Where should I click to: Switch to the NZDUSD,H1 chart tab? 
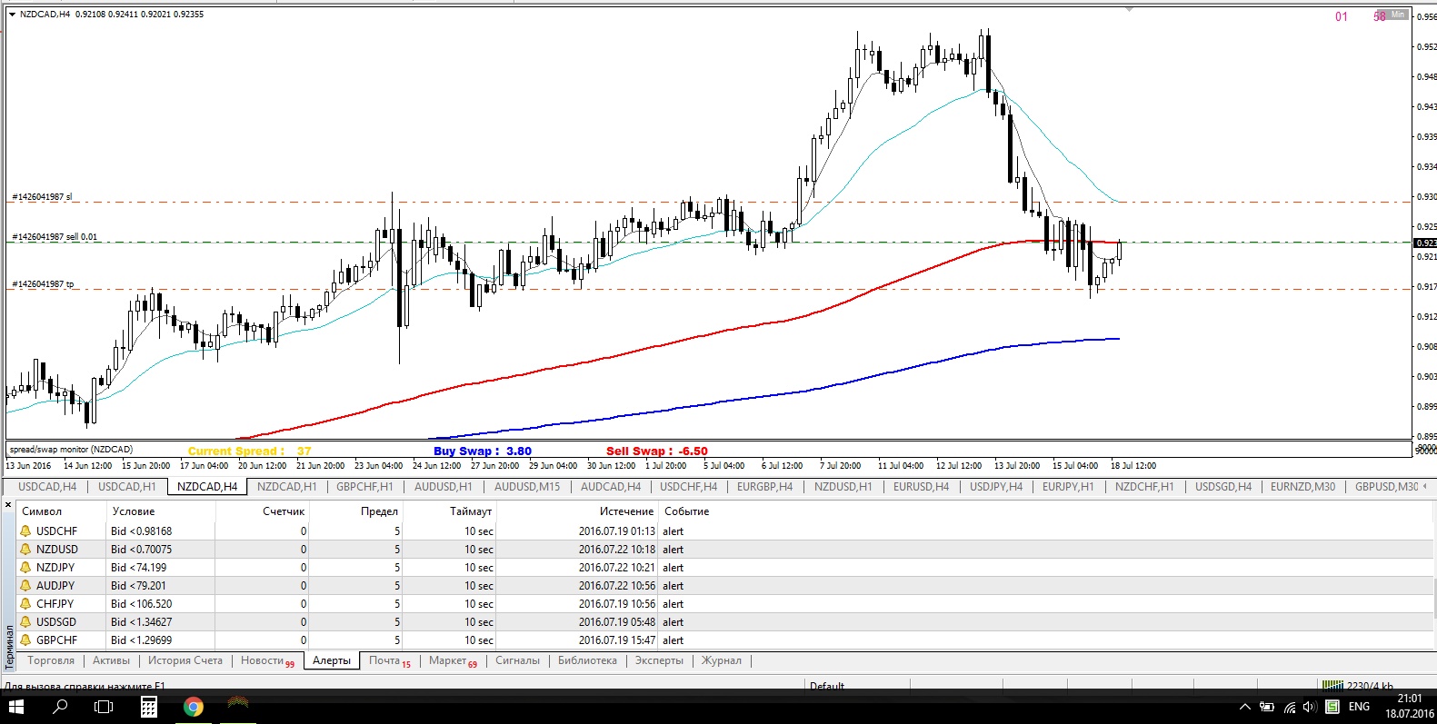(x=843, y=487)
